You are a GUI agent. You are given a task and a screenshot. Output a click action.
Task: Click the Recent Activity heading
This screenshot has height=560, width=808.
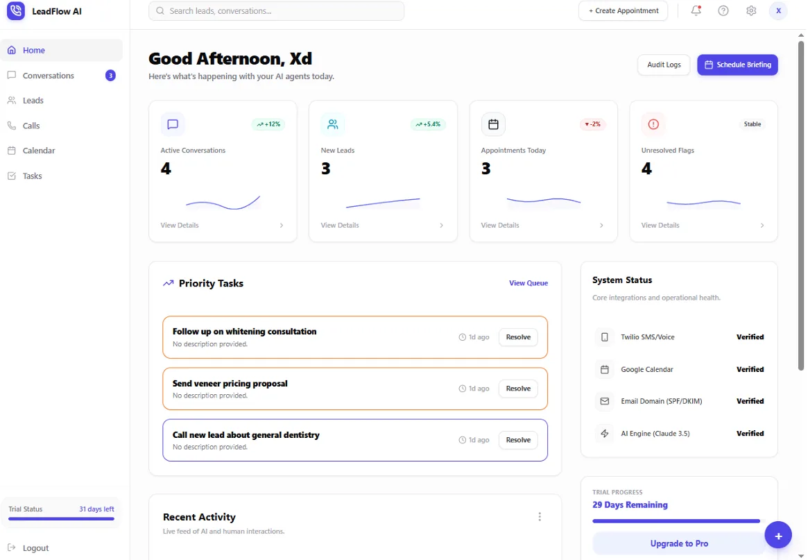(199, 517)
